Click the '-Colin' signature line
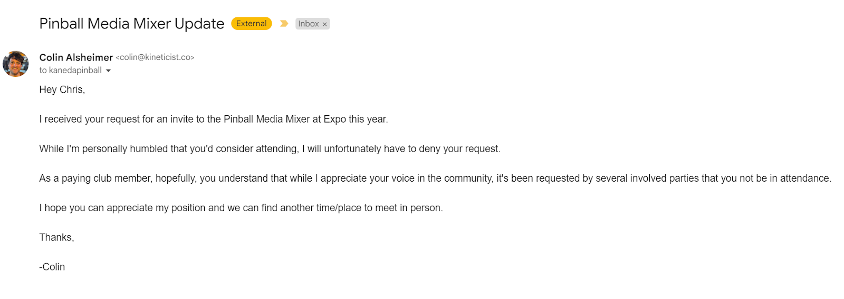844x299 pixels. 52,266
